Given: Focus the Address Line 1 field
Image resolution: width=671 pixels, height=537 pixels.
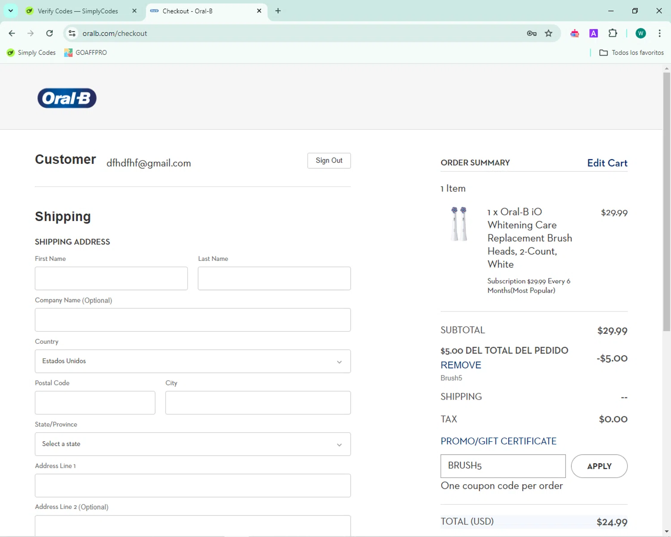Looking at the screenshot, I should tap(193, 486).
